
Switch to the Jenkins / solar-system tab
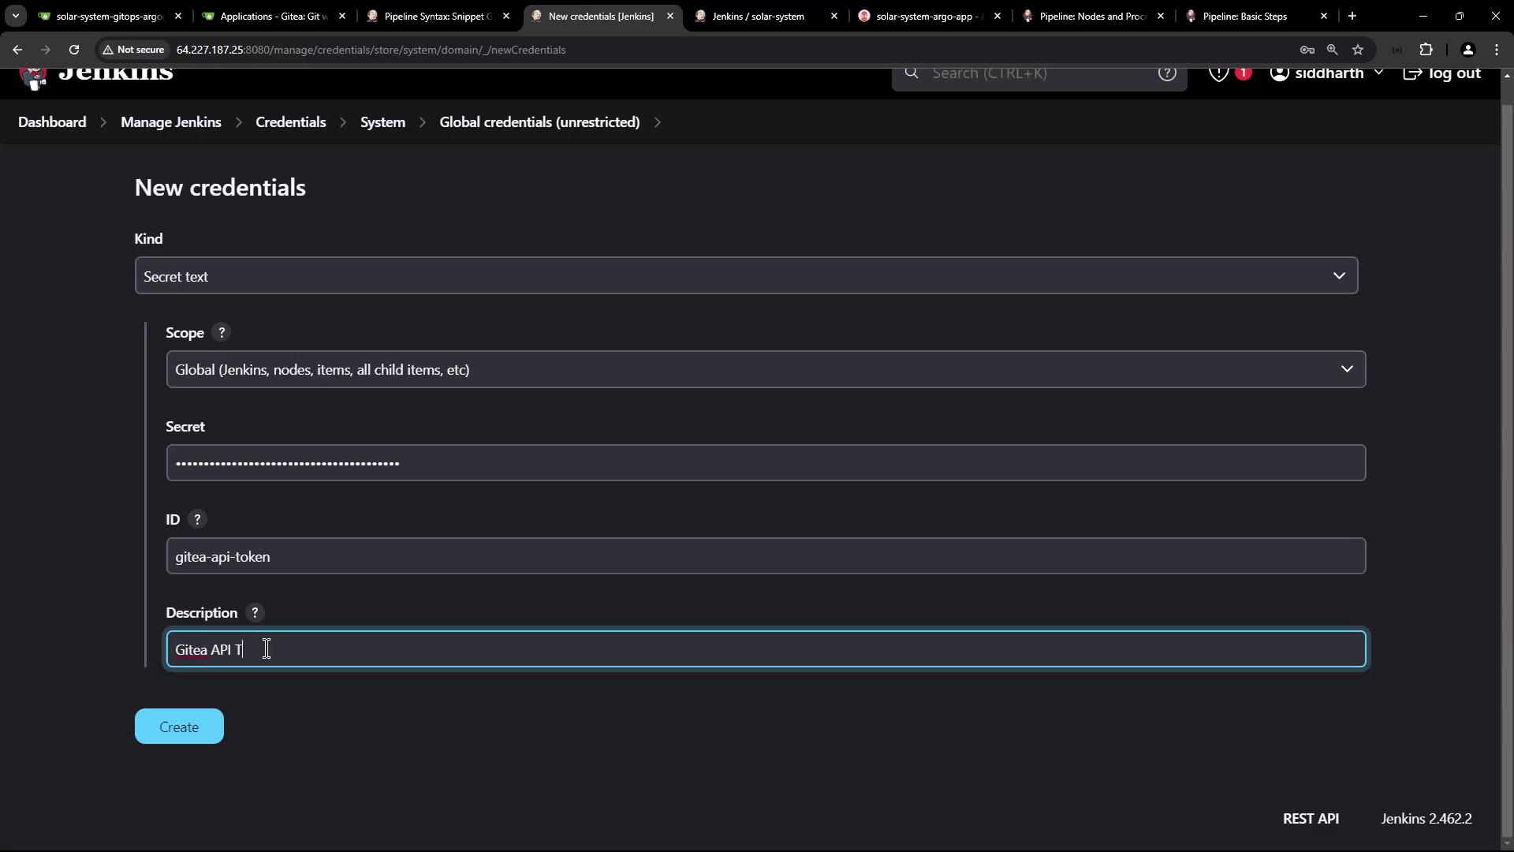coord(758,16)
